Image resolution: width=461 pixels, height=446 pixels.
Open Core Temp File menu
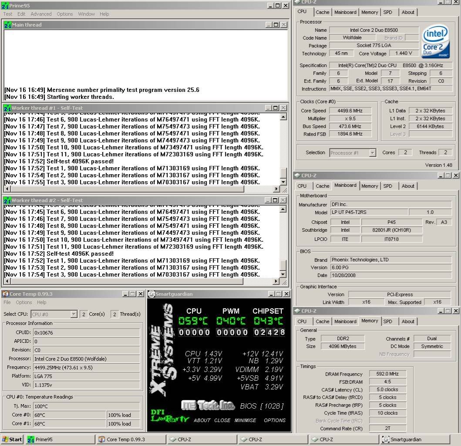point(7,302)
